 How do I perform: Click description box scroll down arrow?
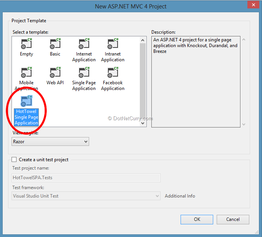(x=244, y=124)
